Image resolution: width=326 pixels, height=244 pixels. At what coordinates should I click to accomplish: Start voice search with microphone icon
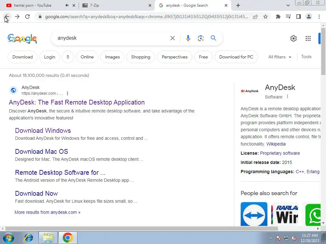click(x=188, y=38)
